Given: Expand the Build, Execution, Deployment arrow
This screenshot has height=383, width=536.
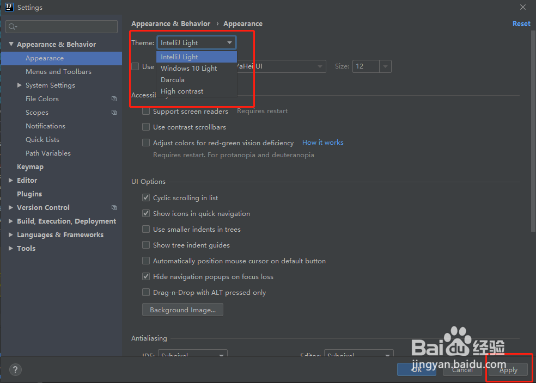Looking at the screenshot, I should tap(10, 221).
